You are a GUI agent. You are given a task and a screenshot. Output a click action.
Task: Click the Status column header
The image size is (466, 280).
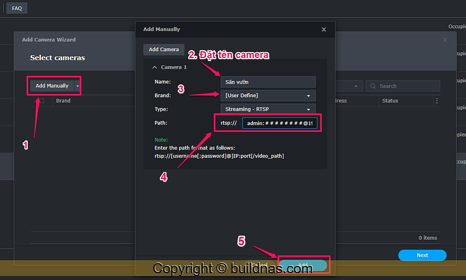pyautogui.click(x=390, y=101)
